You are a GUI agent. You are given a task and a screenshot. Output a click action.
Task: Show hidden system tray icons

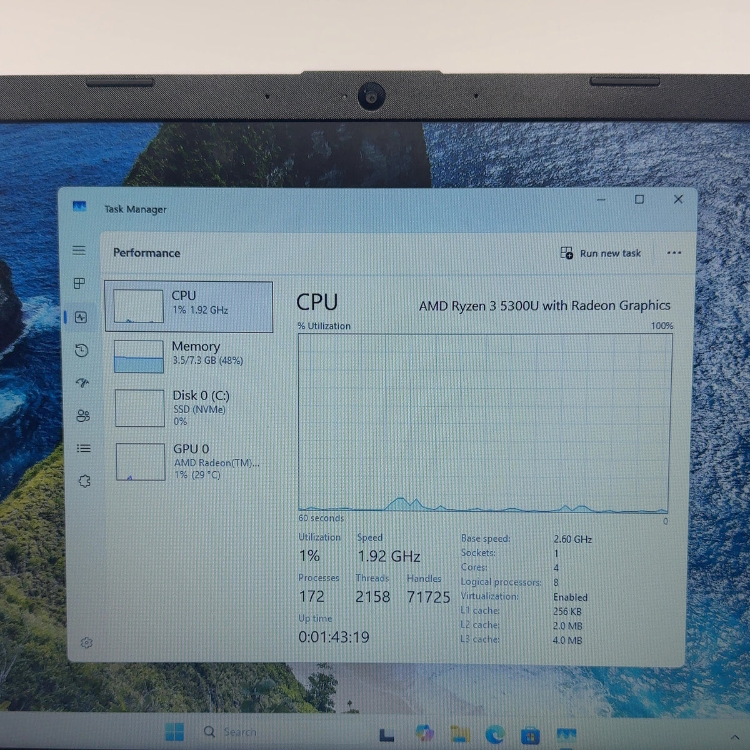(x=734, y=739)
